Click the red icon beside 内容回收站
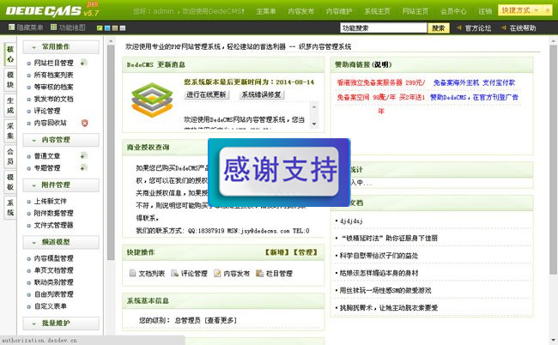The width and height of the screenshot is (558, 345). (84, 123)
